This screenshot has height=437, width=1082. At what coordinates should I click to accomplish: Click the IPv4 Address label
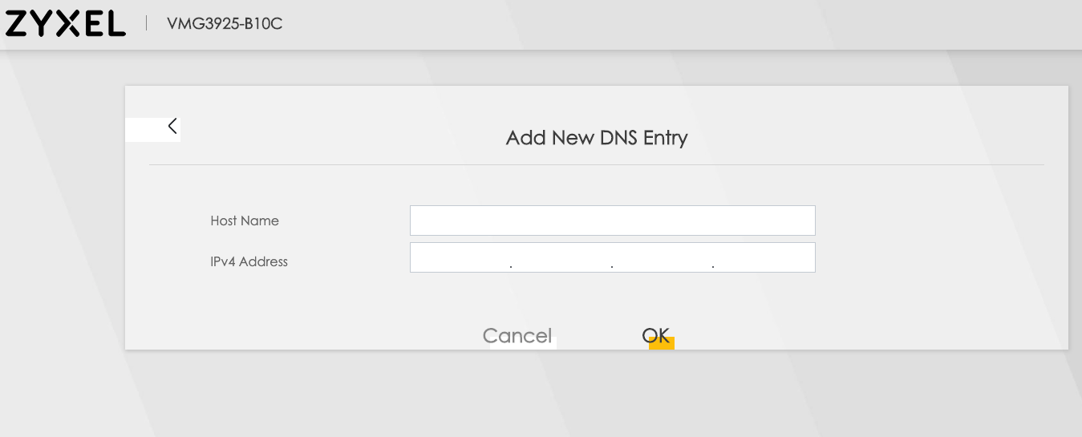(249, 261)
